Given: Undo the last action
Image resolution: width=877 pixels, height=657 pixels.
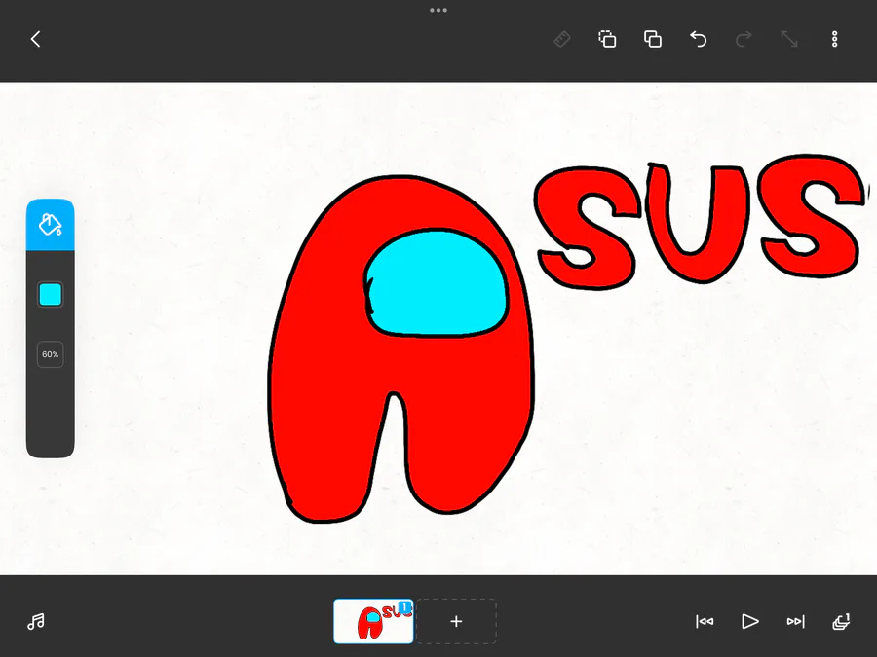Looking at the screenshot, I should 698,39.
